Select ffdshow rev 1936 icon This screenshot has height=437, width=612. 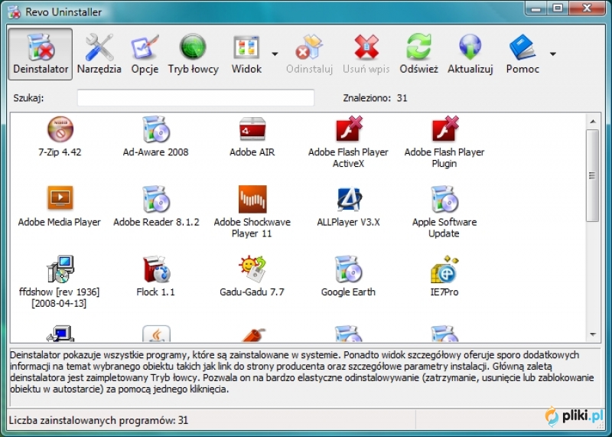coord(60,269)
